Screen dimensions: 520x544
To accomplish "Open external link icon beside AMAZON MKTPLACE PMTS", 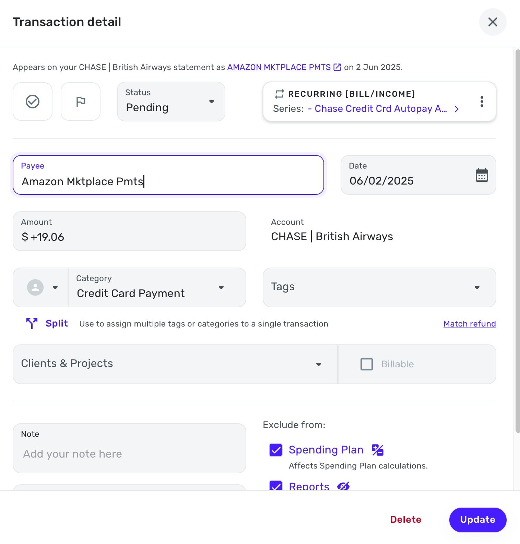I will (x=337, y=67).
